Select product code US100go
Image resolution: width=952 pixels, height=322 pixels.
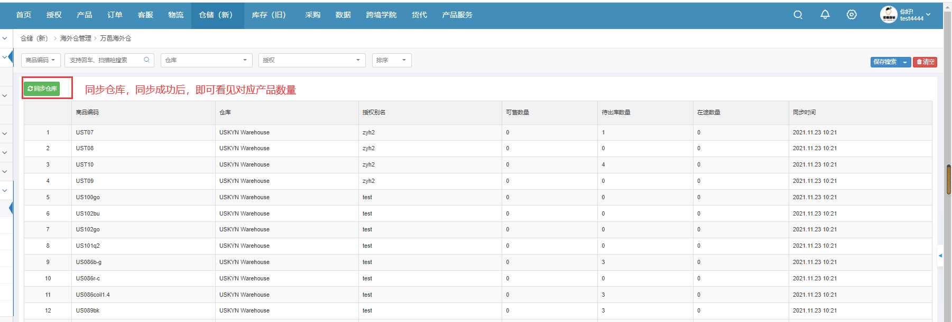(x=88, y=197)
